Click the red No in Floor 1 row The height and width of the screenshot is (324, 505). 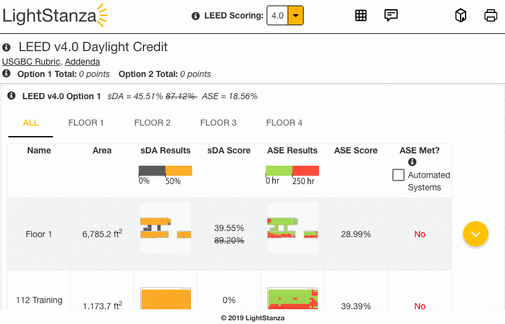pos(419,234)
